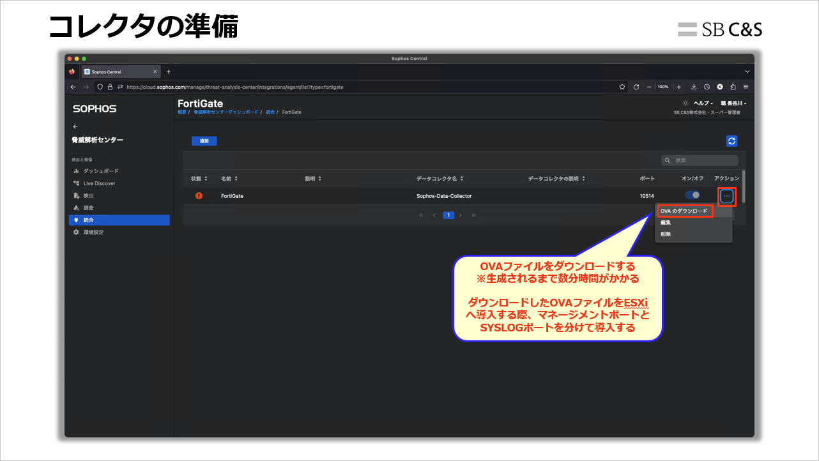Open the site permissions icon in the address bar

coord(119,87)
